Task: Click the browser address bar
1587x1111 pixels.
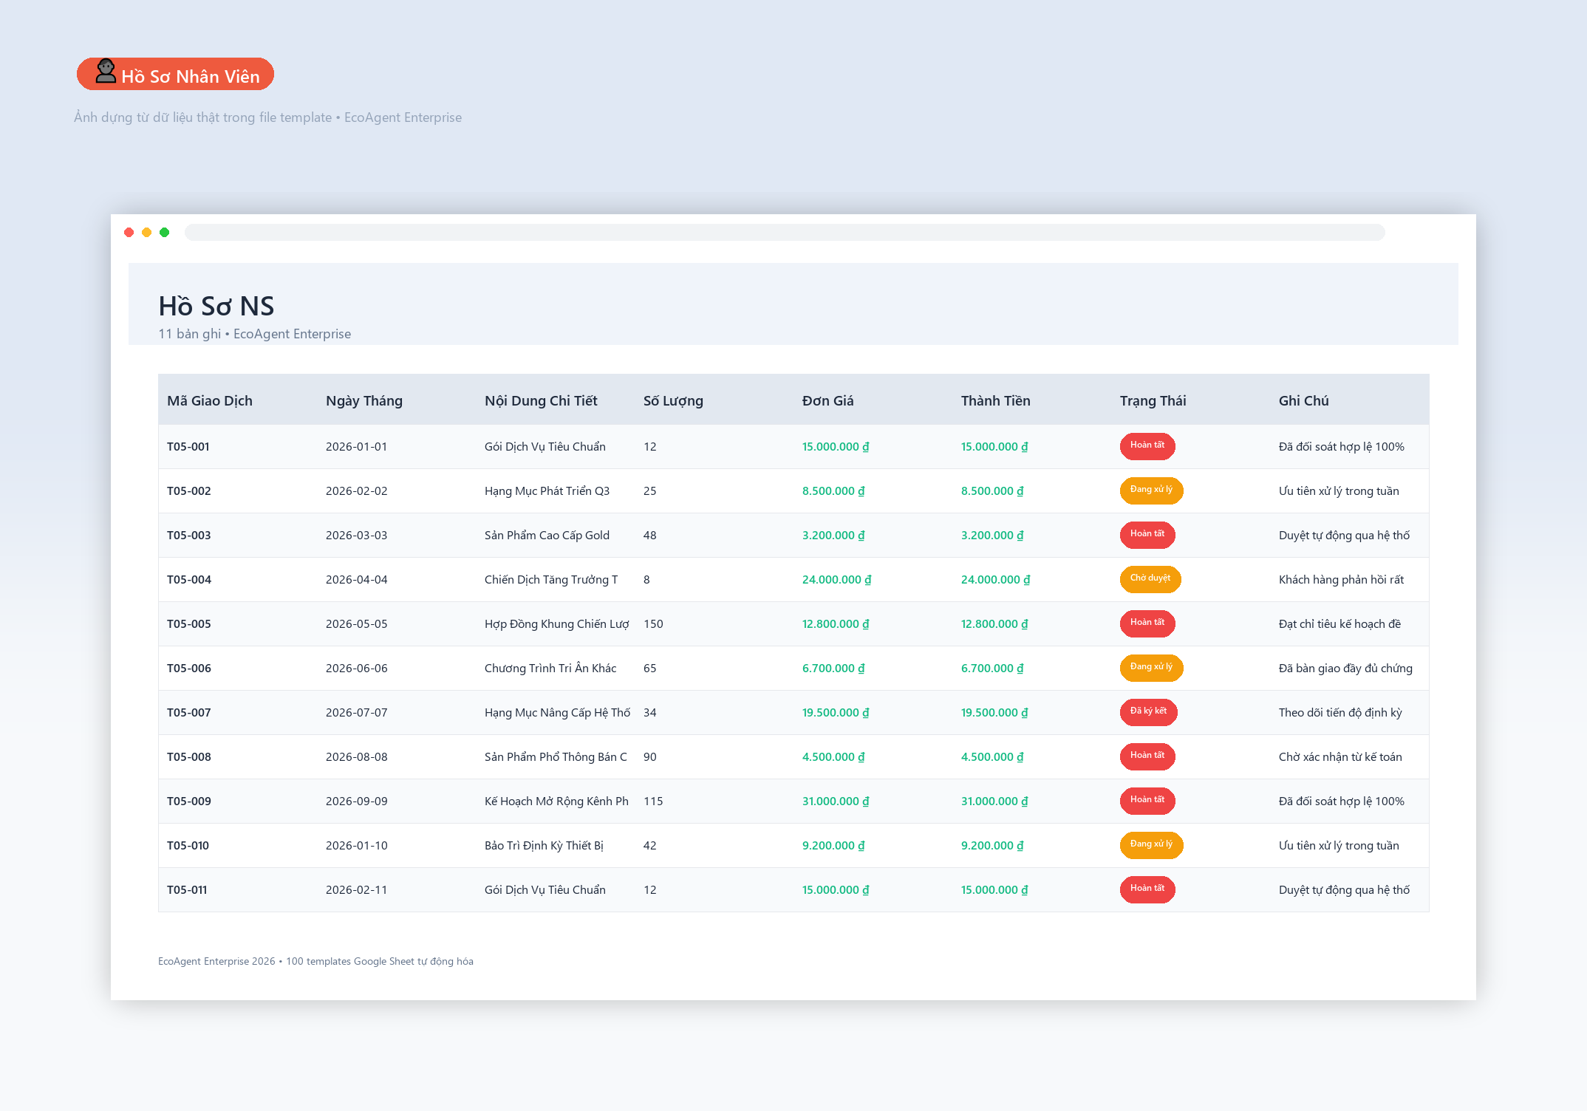Action: (x=785, y=233)
